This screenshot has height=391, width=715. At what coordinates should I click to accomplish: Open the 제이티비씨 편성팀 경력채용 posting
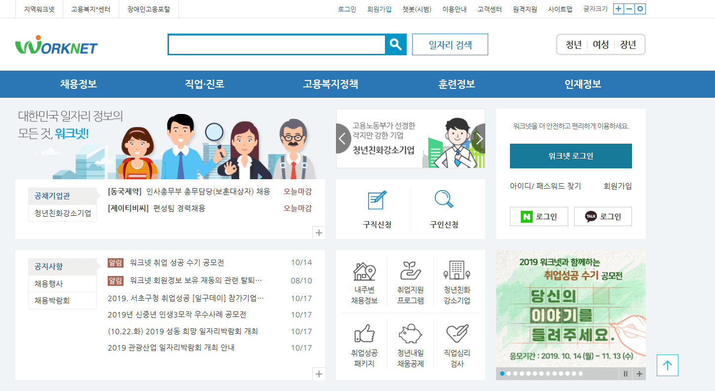point(156,208)
